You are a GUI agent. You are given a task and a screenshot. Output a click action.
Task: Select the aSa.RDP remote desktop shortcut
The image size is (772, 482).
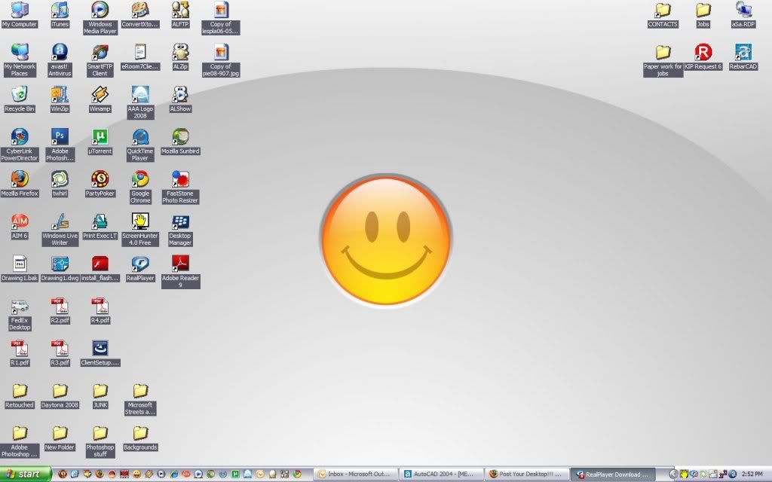pyautogui.click(x=743, y=15)
